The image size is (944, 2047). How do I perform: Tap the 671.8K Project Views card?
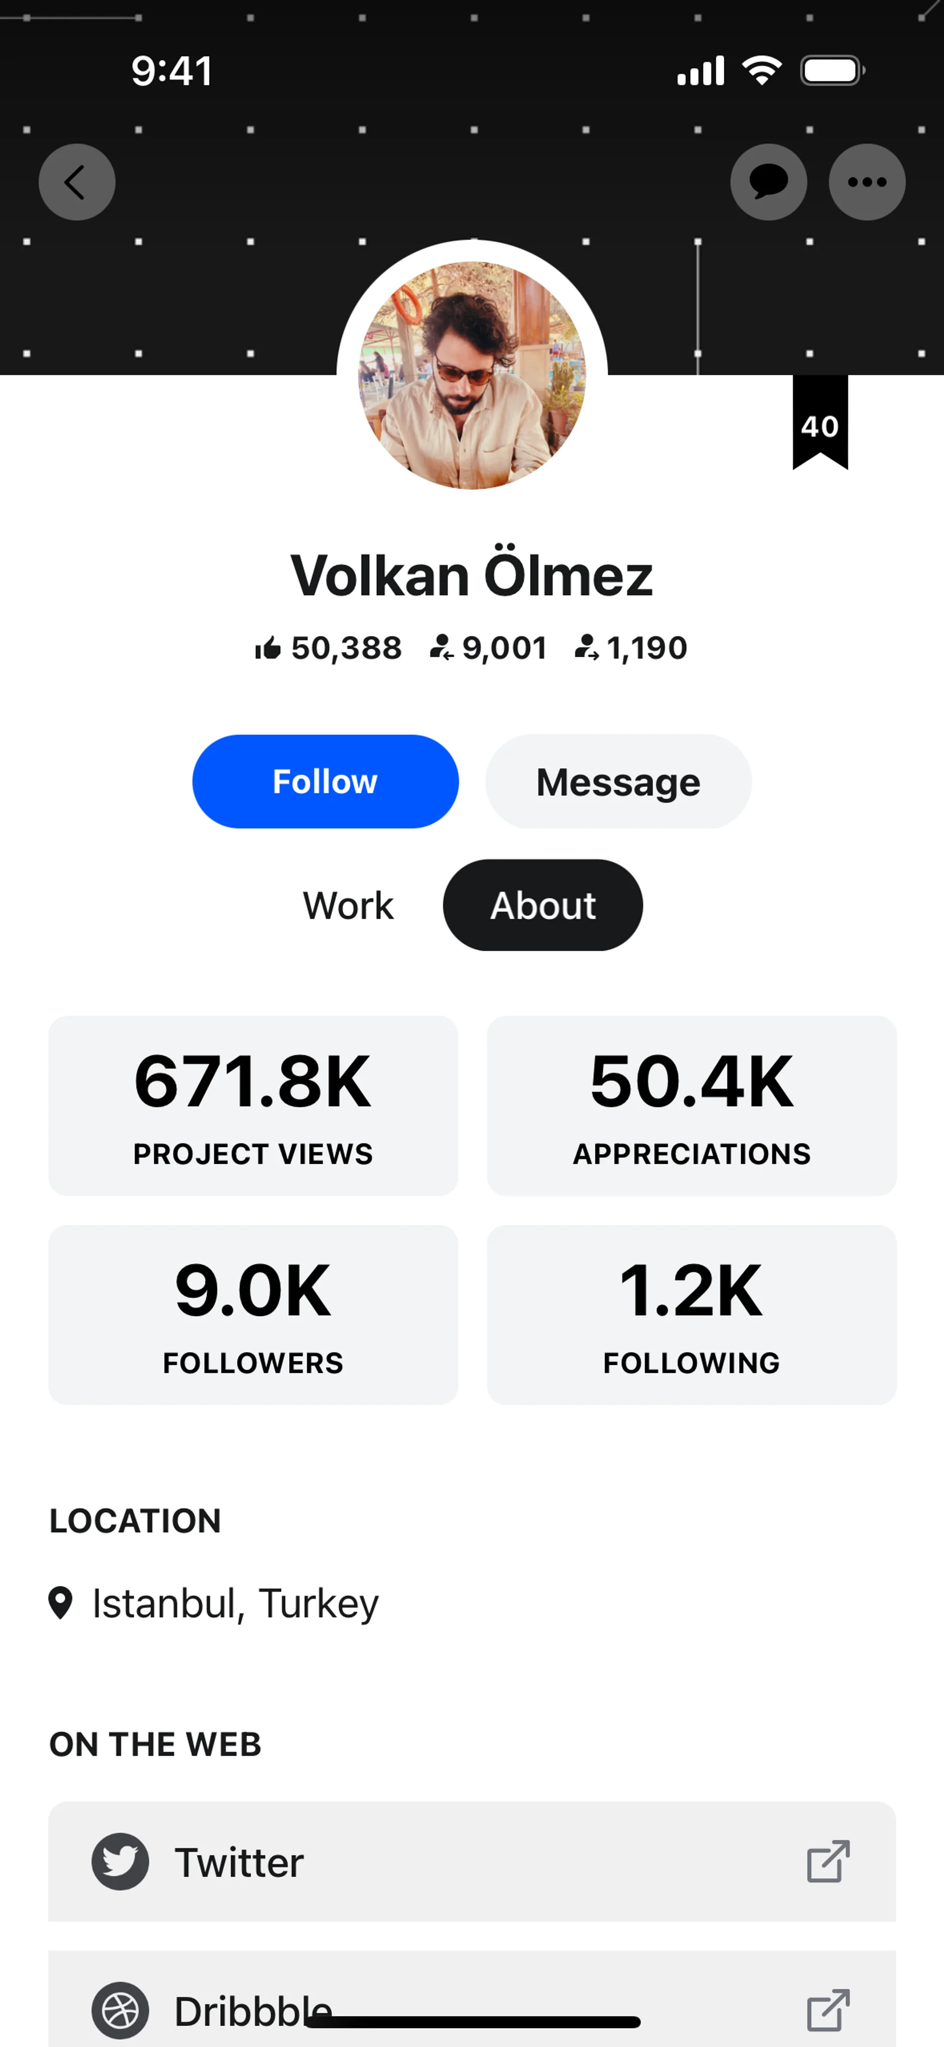[x=253, y=1105]
